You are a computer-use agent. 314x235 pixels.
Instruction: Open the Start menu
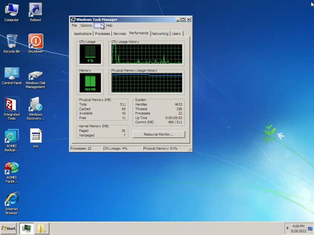coord(8,228)
